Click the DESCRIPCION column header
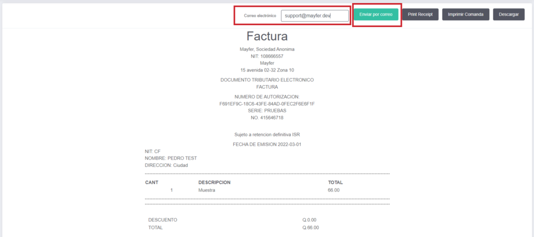Screen dimensions: 534x237 coord(214,182)
